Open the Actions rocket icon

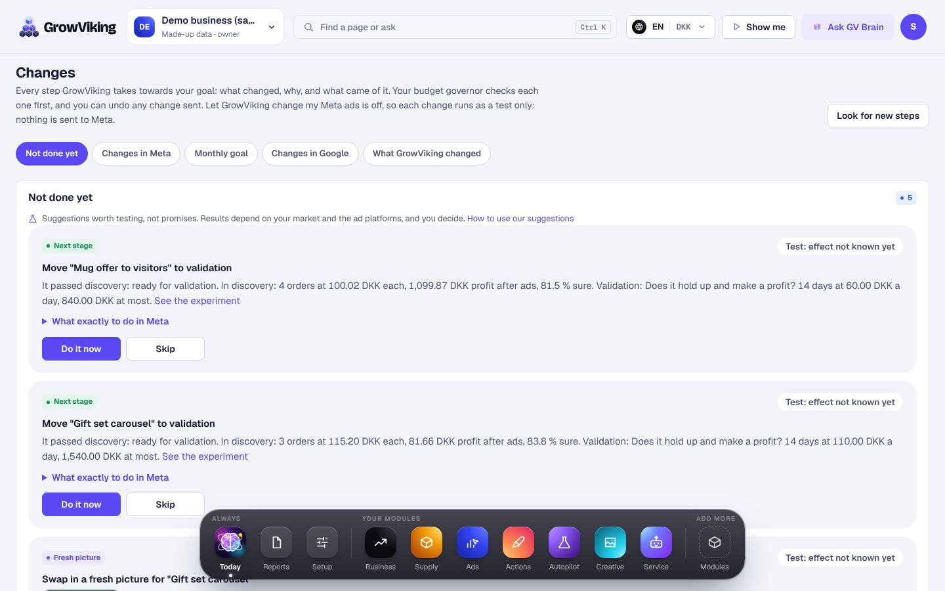coord(518,542)
